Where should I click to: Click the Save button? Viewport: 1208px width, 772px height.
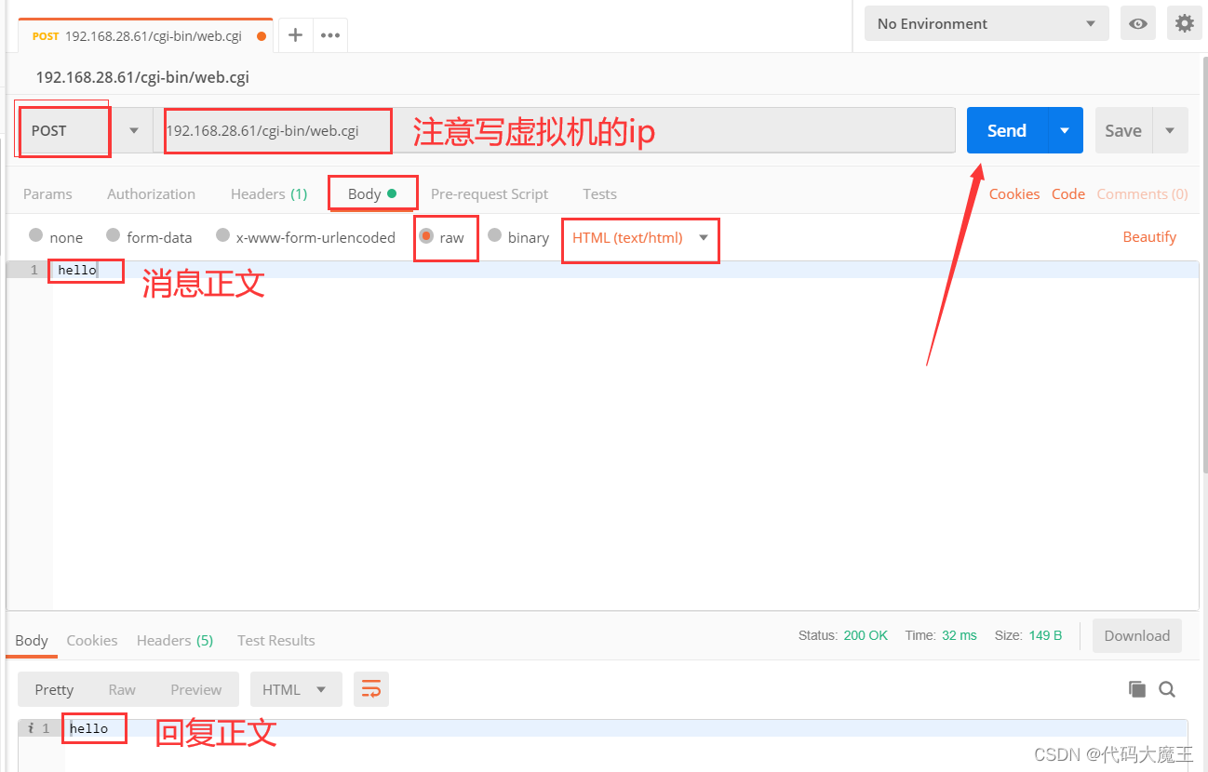point(1123,131)
